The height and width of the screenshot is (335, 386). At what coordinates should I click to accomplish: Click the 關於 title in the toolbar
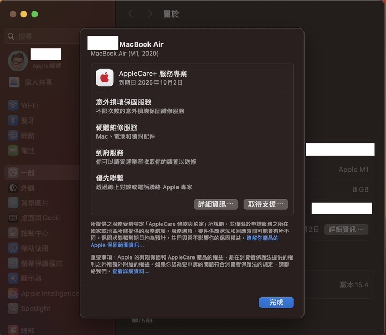pyautogui.click(x=171, y=14)
